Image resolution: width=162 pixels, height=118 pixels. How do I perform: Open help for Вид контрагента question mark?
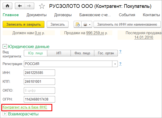pos(120,52)
